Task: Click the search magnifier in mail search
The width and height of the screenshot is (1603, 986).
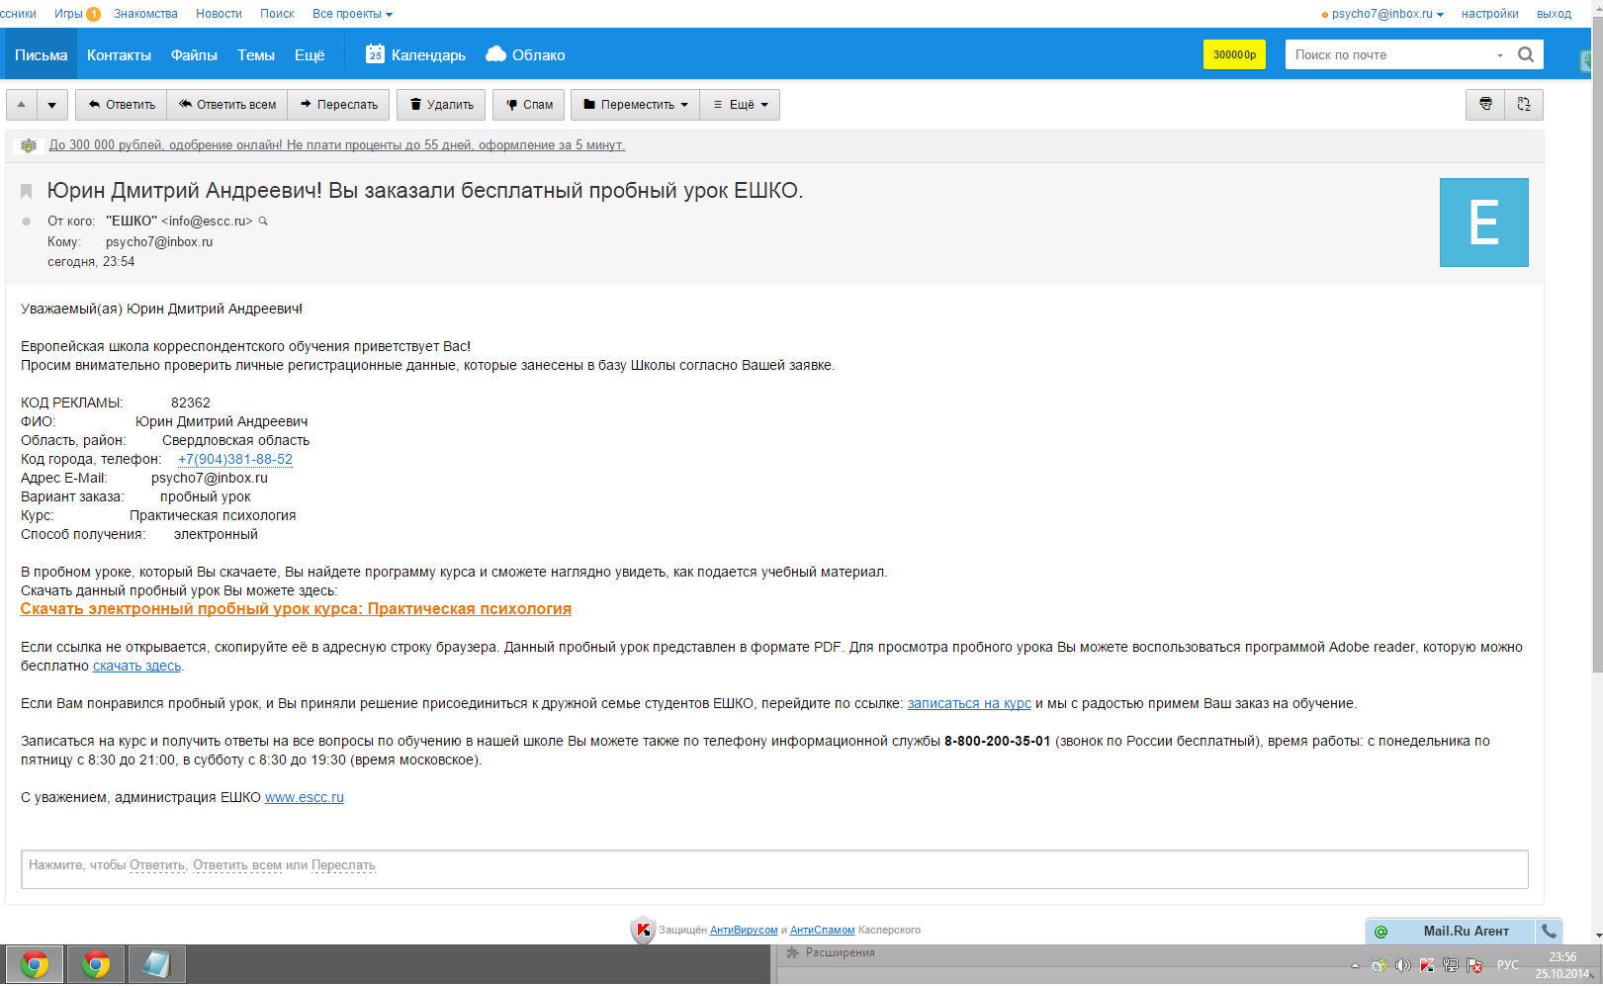Action: (1526, 54)
